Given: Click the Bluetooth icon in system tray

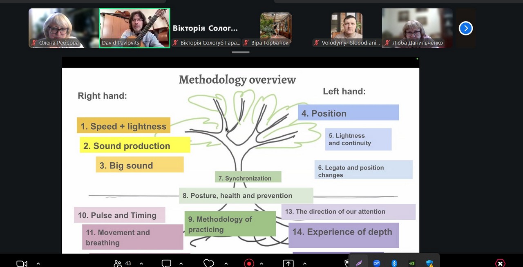Looking at the screenshot, I should click(x=394, y=263).
